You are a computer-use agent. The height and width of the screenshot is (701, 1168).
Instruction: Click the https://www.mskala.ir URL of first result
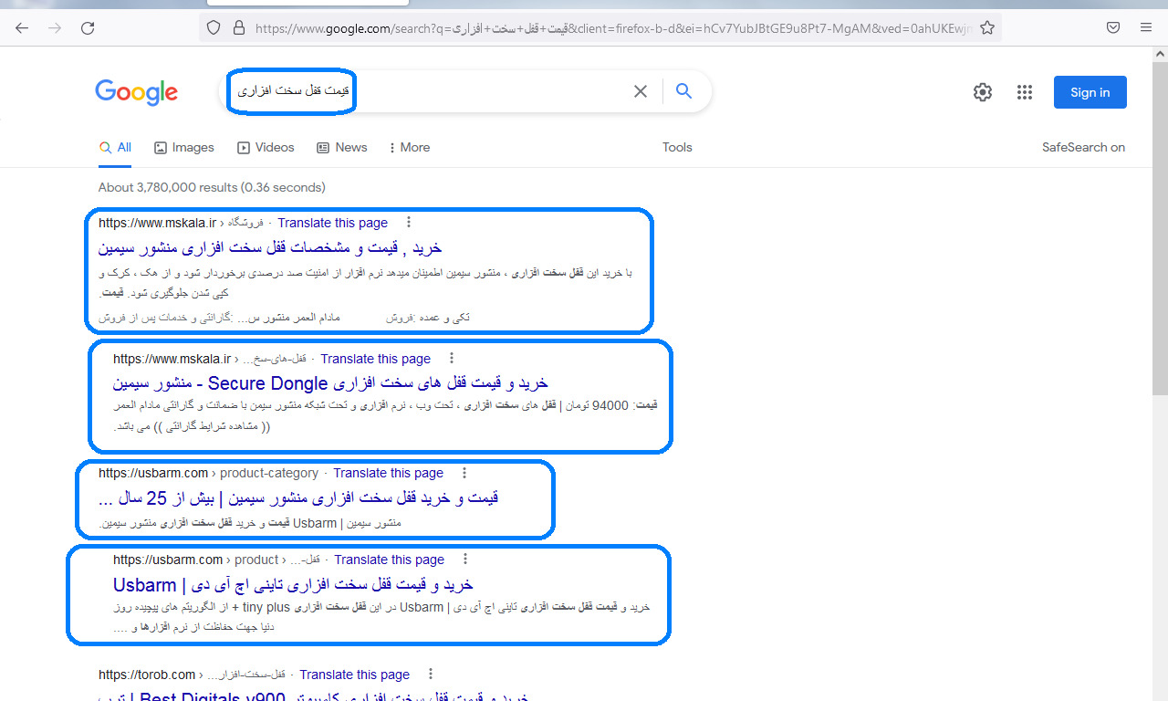pos(157,223)
